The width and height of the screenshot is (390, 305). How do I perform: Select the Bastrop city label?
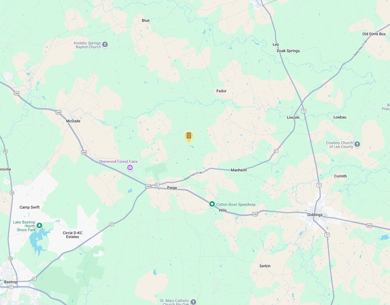point(11,282)
